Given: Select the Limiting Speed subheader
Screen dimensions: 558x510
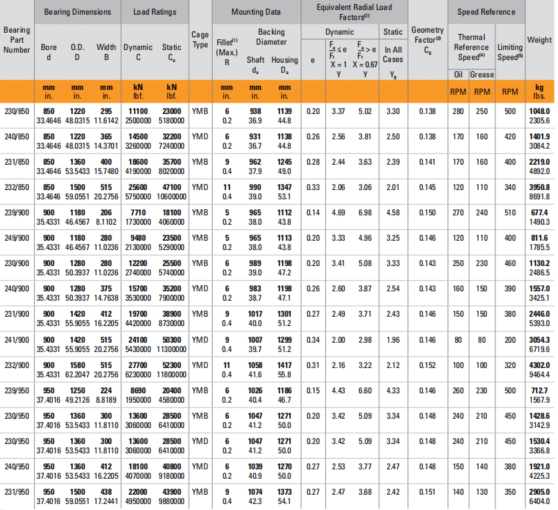Looking at the screenshot, I should (510, 52).
